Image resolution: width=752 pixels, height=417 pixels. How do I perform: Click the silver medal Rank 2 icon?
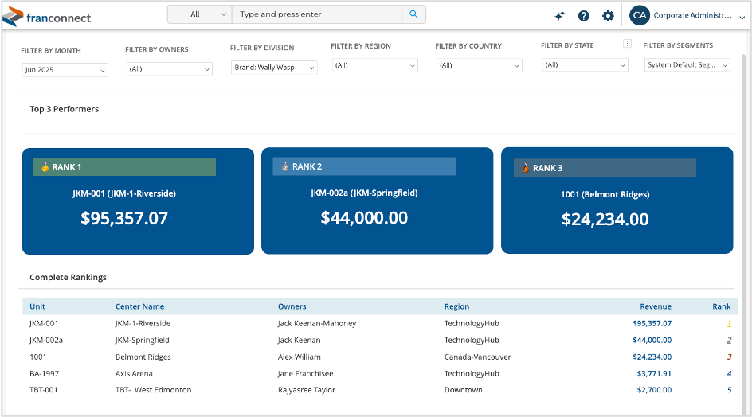(x=284, y=166)
